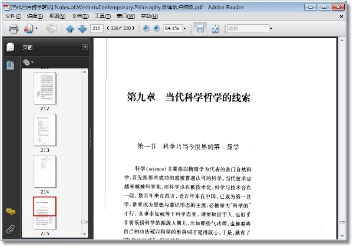Open the 窗口(W) menu
This screenshot has height=247, width=353.
126,16
